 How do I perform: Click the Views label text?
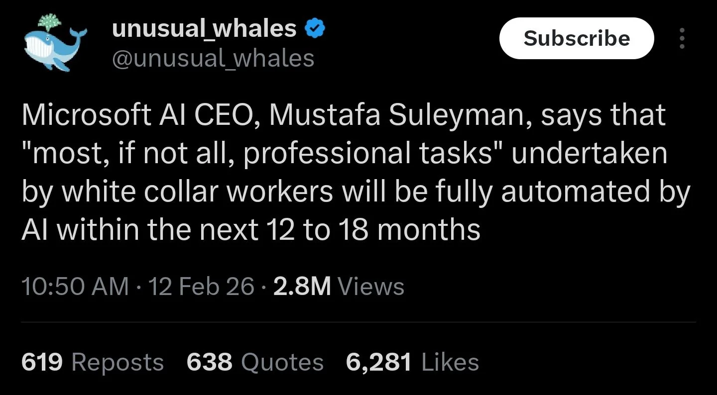coord(371,287)
